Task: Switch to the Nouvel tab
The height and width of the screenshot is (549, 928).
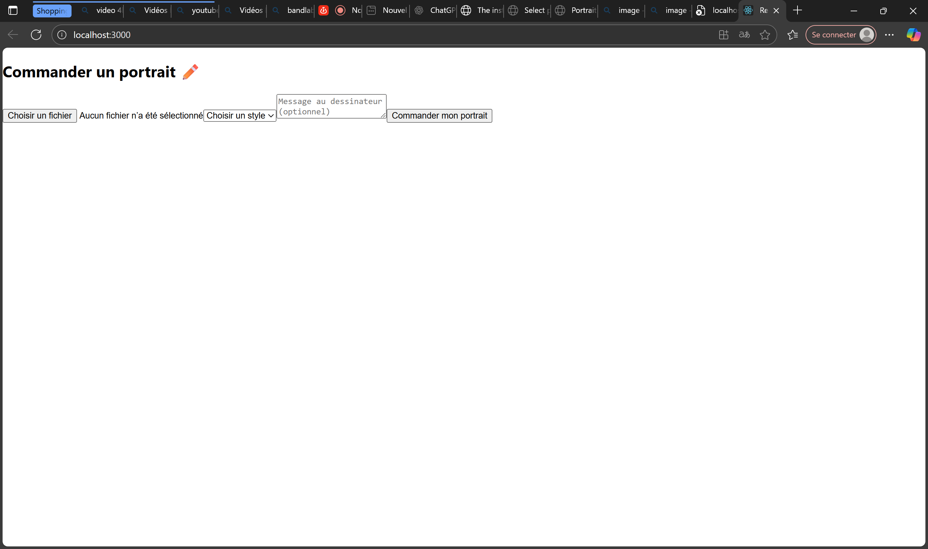Action: [x=387, y=10]
